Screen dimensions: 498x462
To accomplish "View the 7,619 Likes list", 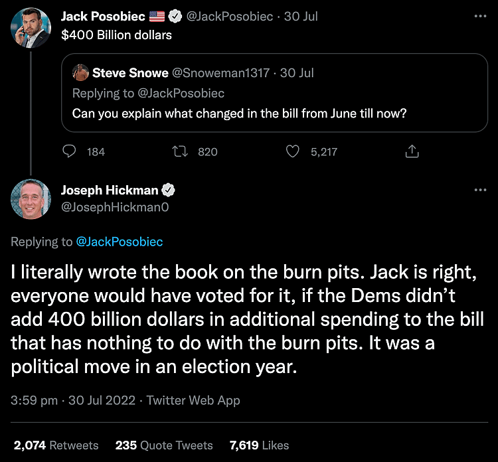I will coord(259,445).
